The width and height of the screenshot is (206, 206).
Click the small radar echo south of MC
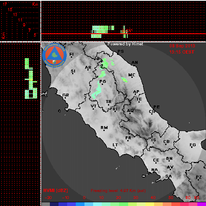(x=124, y=80)
